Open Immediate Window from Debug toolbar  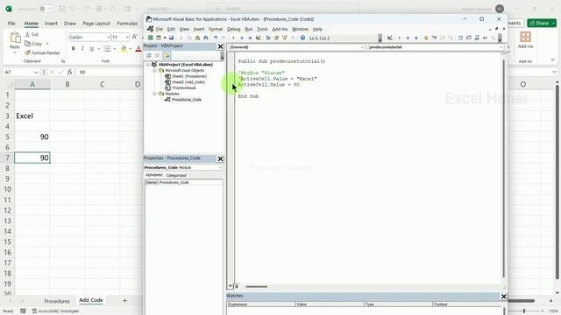469,38
